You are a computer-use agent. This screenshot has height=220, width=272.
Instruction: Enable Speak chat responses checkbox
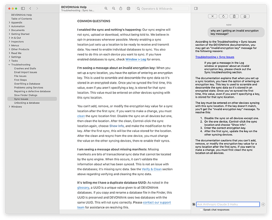tap(202, 210)
